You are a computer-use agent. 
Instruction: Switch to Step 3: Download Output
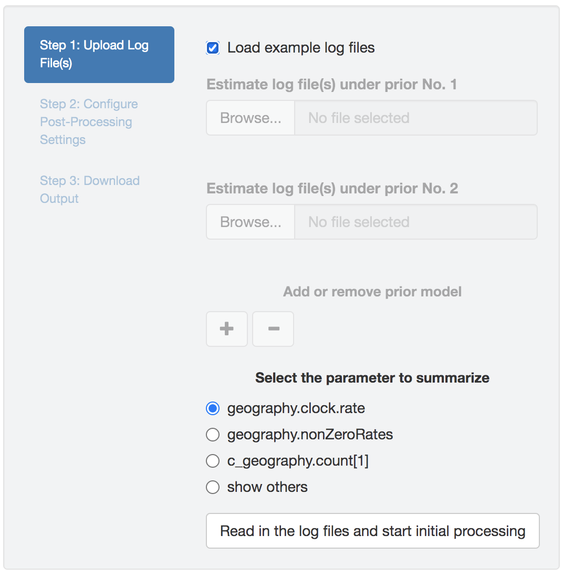[89, 189]
